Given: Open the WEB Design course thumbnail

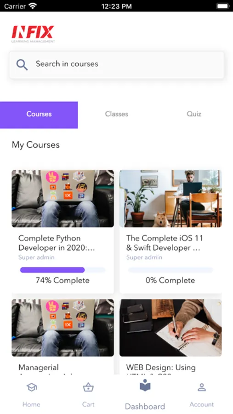Looking at the screenshot, I should pyautogui.click(x=170, y=328).
